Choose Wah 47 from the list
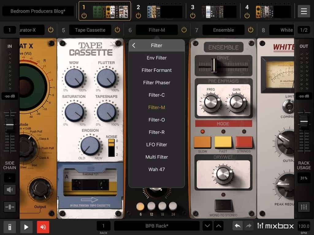Screen dimensions: 314x235 click(x=157, y=170)
